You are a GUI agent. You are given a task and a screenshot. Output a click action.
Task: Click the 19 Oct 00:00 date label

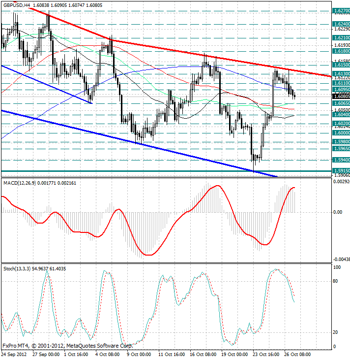(234, 355)
